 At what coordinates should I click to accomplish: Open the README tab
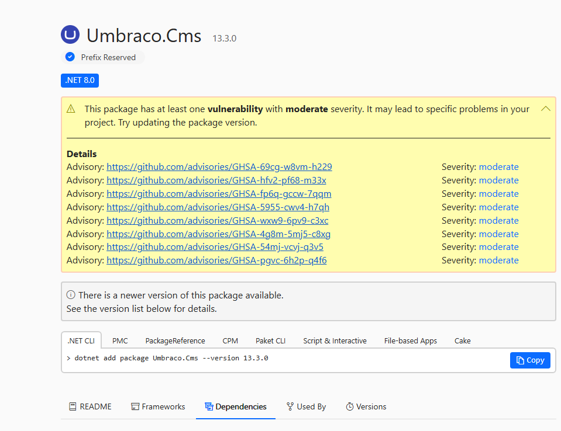tap(90, 406)
